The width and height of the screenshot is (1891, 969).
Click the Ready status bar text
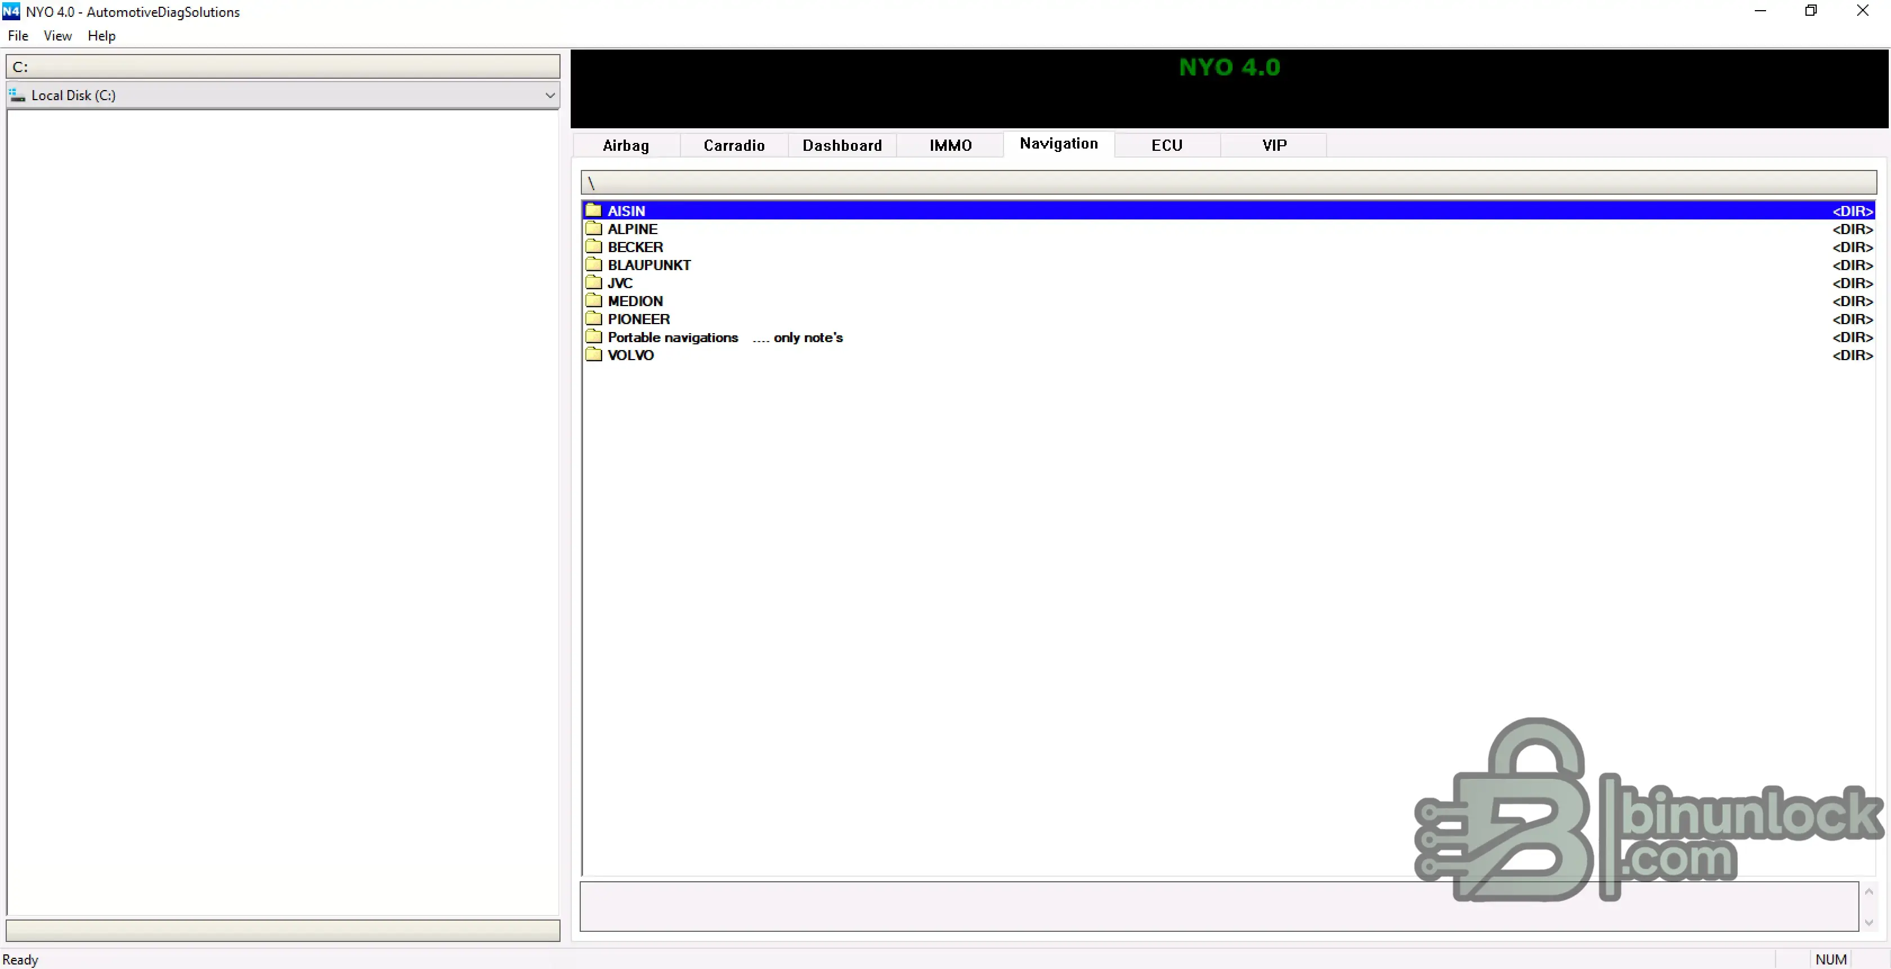pos(21,959)
